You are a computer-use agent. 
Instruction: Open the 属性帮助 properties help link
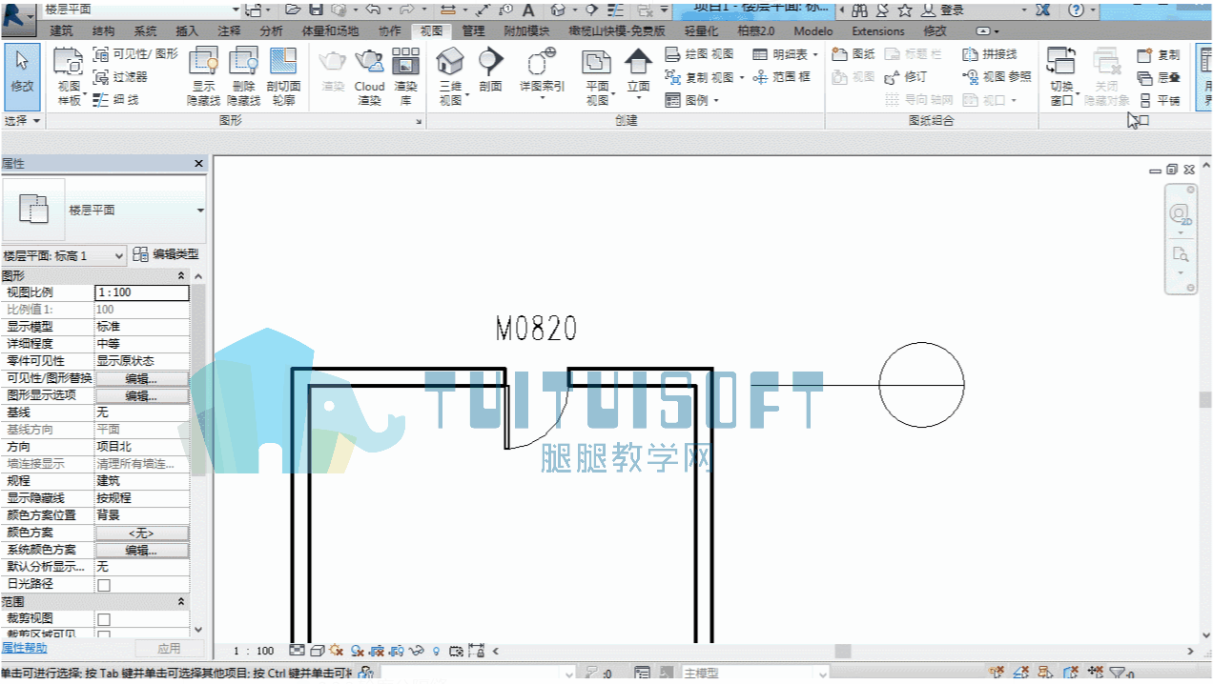pos(24,648)
